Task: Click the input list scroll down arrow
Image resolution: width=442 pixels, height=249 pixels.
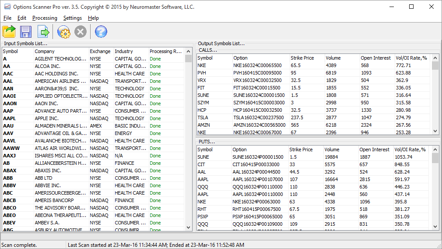Action: (x=188, y=228)
